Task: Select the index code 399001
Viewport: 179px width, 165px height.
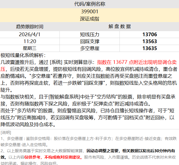Action: click(89, 11)
